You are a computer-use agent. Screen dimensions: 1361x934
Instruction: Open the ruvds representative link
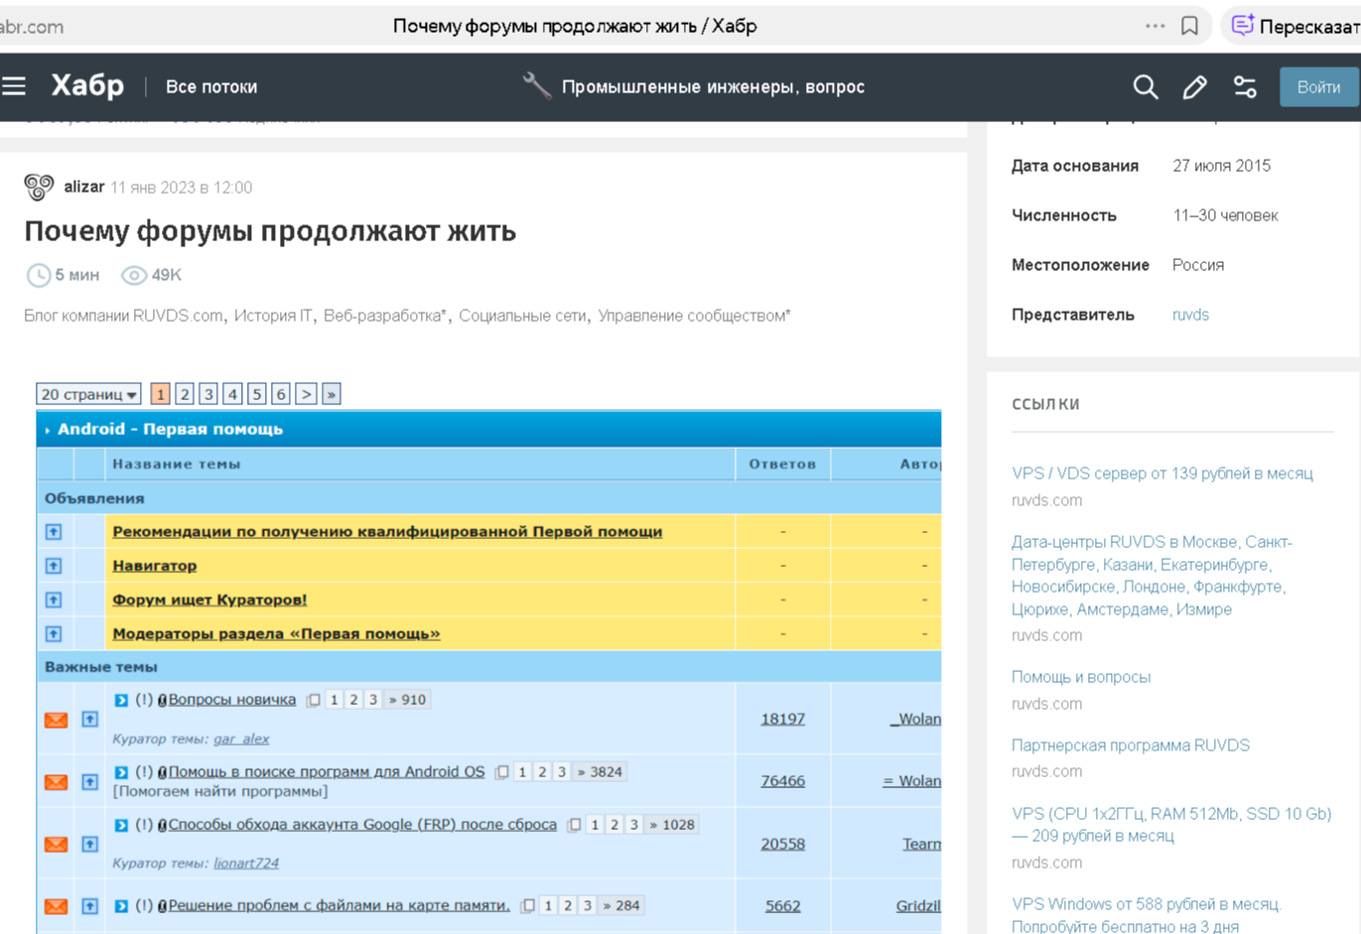pos(1190,315)
